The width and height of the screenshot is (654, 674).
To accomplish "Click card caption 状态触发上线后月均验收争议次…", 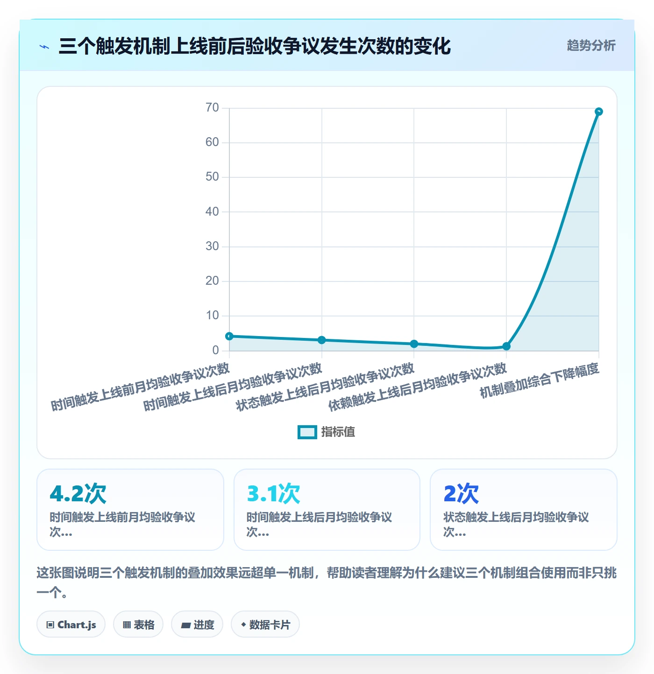I will [516, 524].
